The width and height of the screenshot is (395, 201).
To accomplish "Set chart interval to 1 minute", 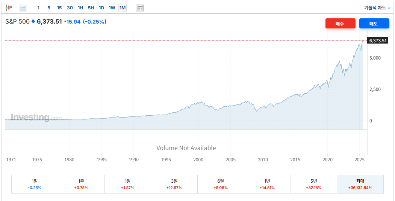I will [38, 8].
